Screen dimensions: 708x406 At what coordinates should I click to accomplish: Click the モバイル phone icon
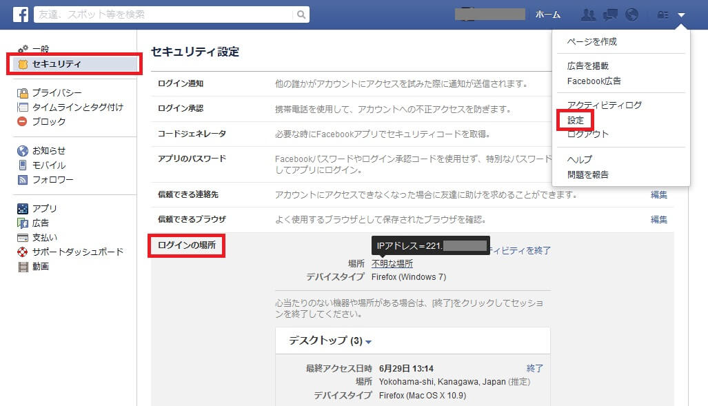pos(23,165)
